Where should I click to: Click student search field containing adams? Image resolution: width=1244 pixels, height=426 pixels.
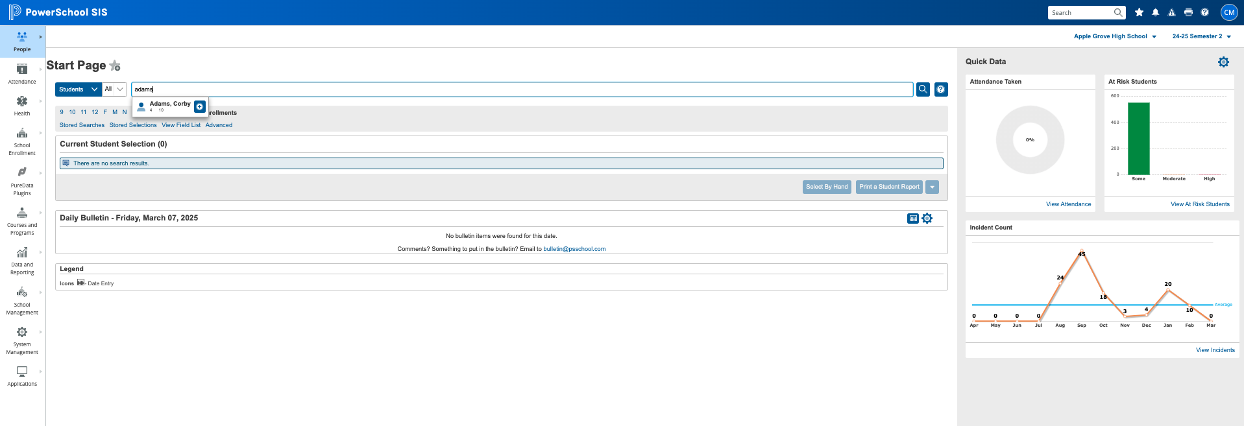coord(522,89)
